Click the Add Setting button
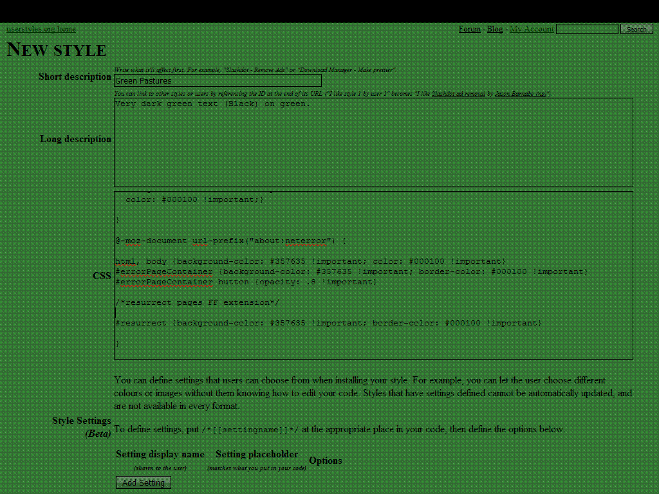Viewport: 659px width, 494px height. click(x=144, y=482)
